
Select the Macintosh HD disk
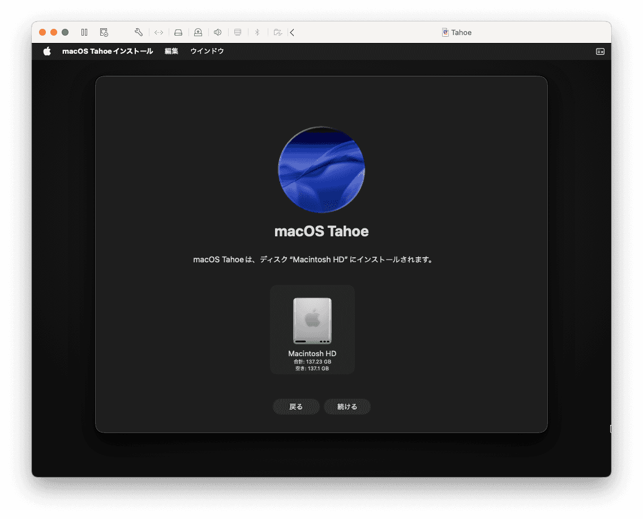pos(312,328)
